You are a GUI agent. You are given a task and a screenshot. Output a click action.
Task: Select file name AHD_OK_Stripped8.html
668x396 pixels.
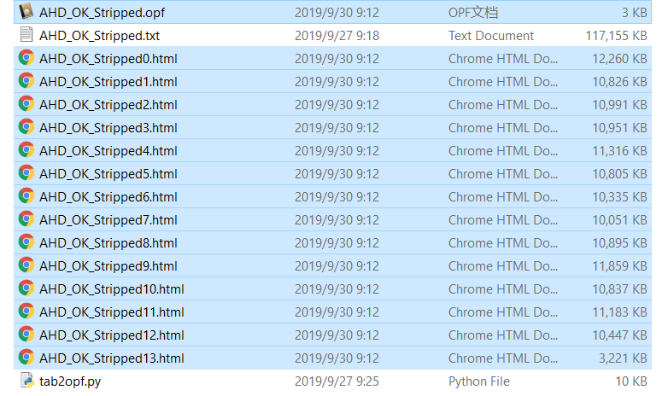[108, 242]
